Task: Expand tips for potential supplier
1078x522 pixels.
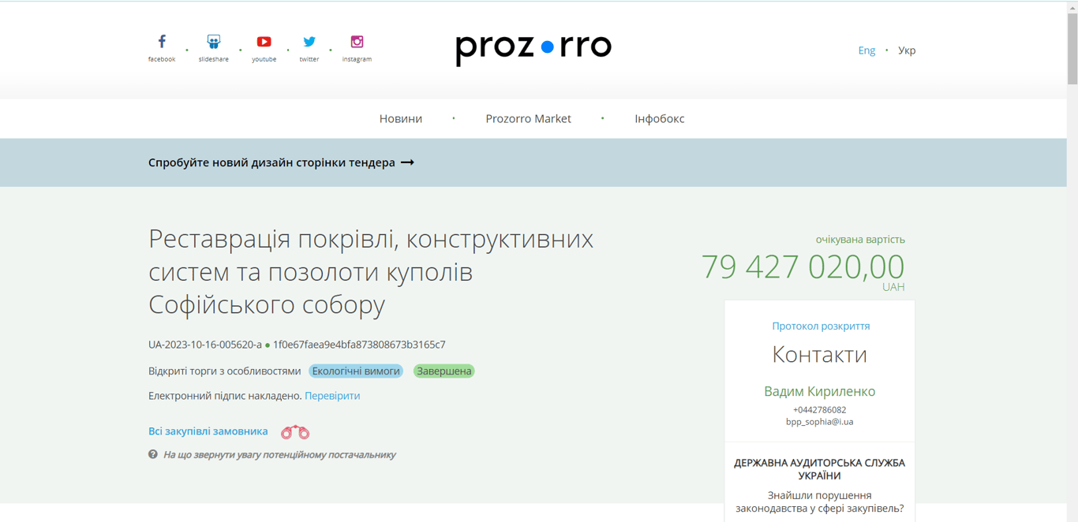Action: point(279,455)
